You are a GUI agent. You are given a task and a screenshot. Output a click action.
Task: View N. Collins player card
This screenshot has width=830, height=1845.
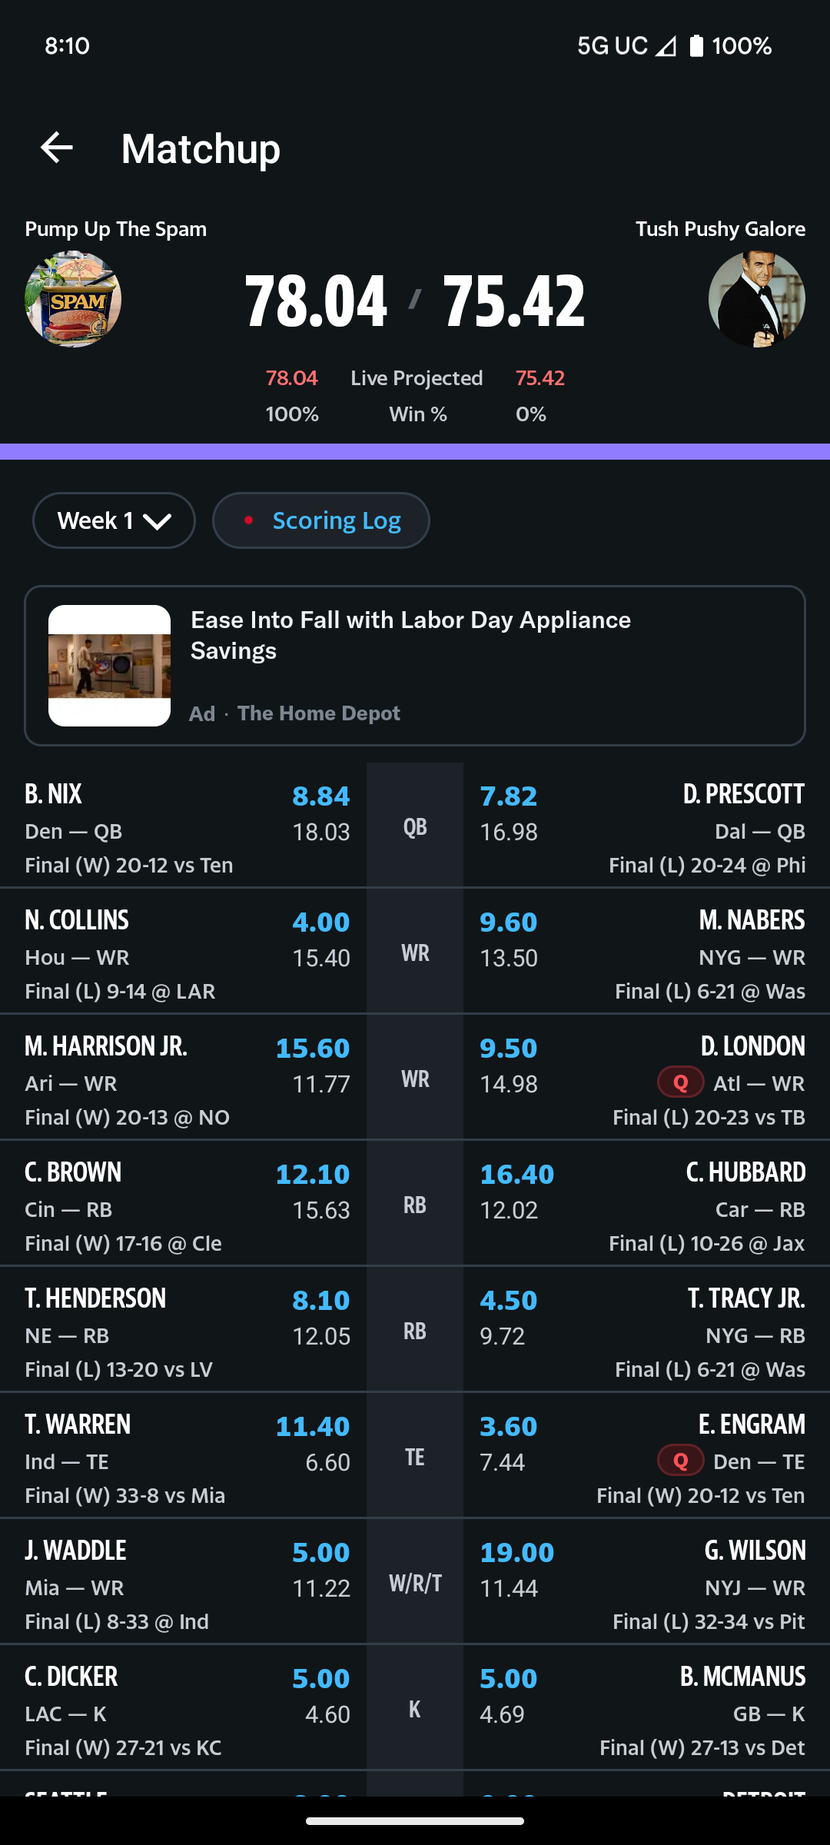tap(77, 920)
